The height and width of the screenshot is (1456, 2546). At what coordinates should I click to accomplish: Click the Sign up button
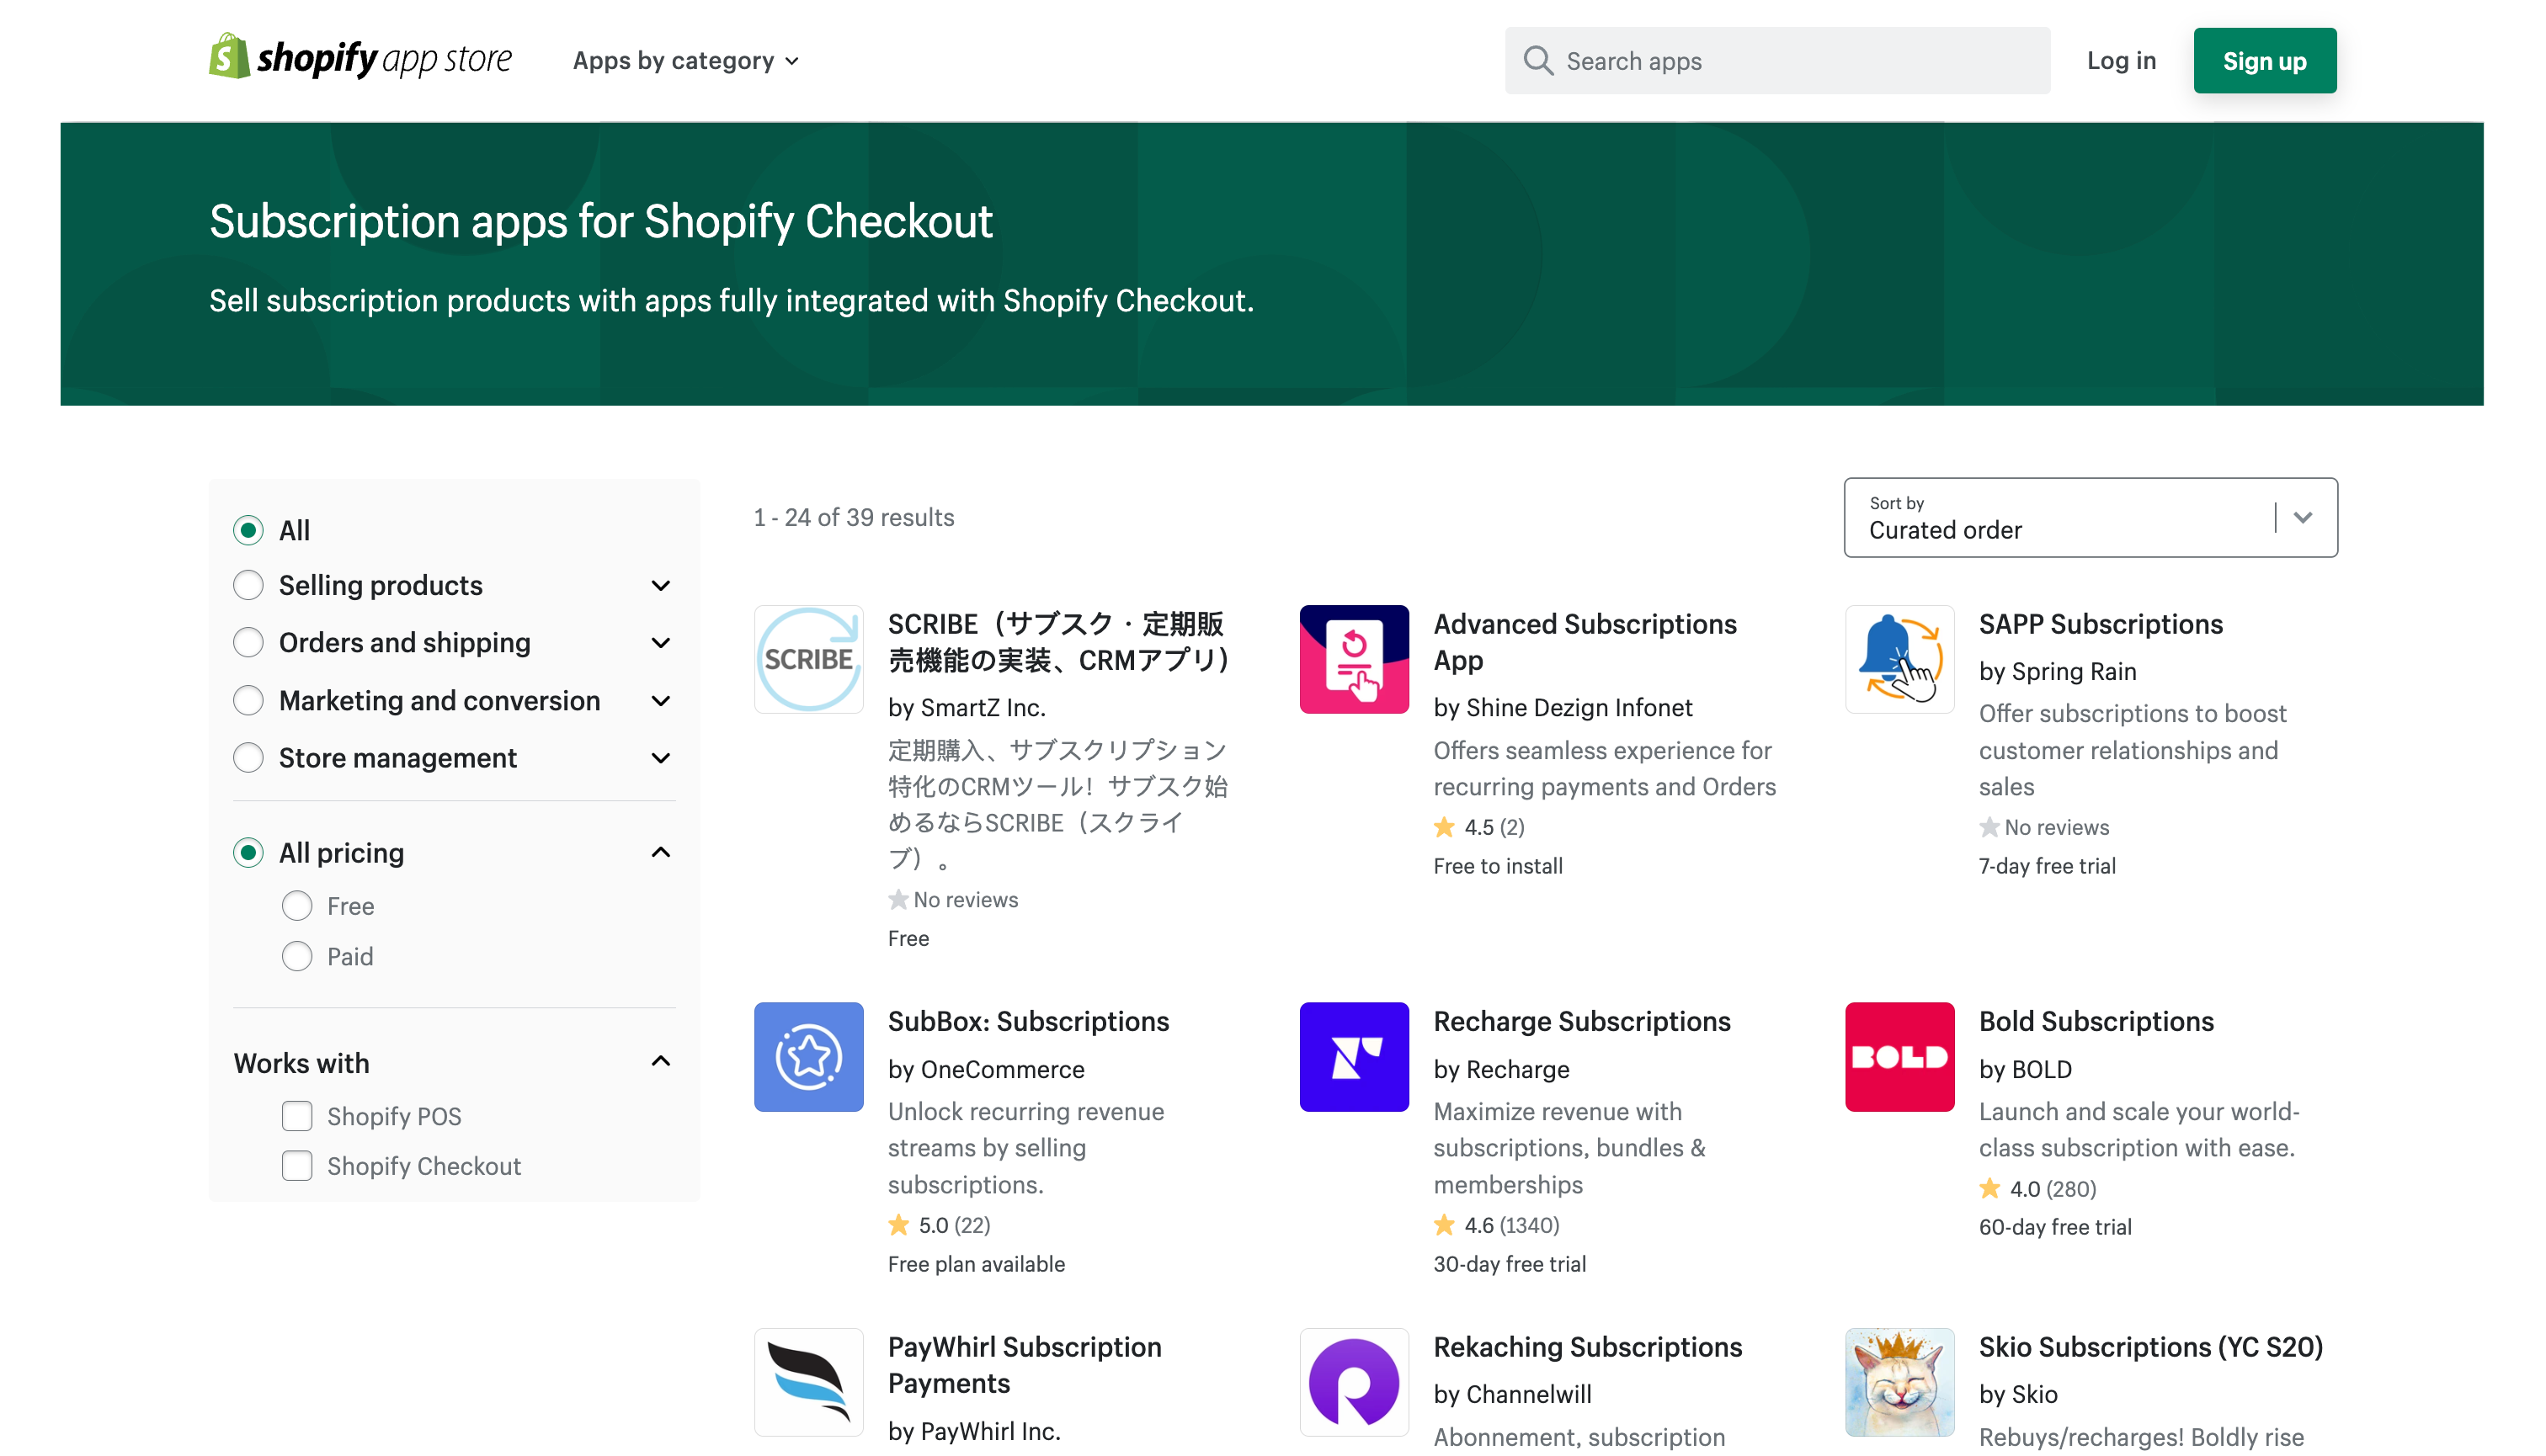pyautogui.click(x=2265, y=60)
